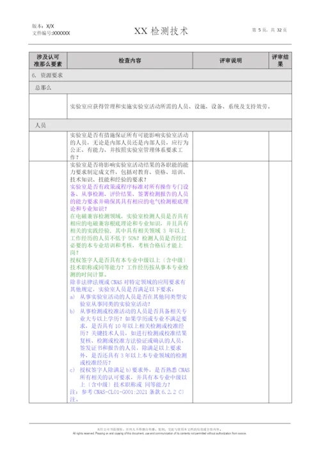The width and height of the screenshot is (320, 453).
Task: Select list item b) '从事检测或校准活动的人员'
Action: coord(129,337)
